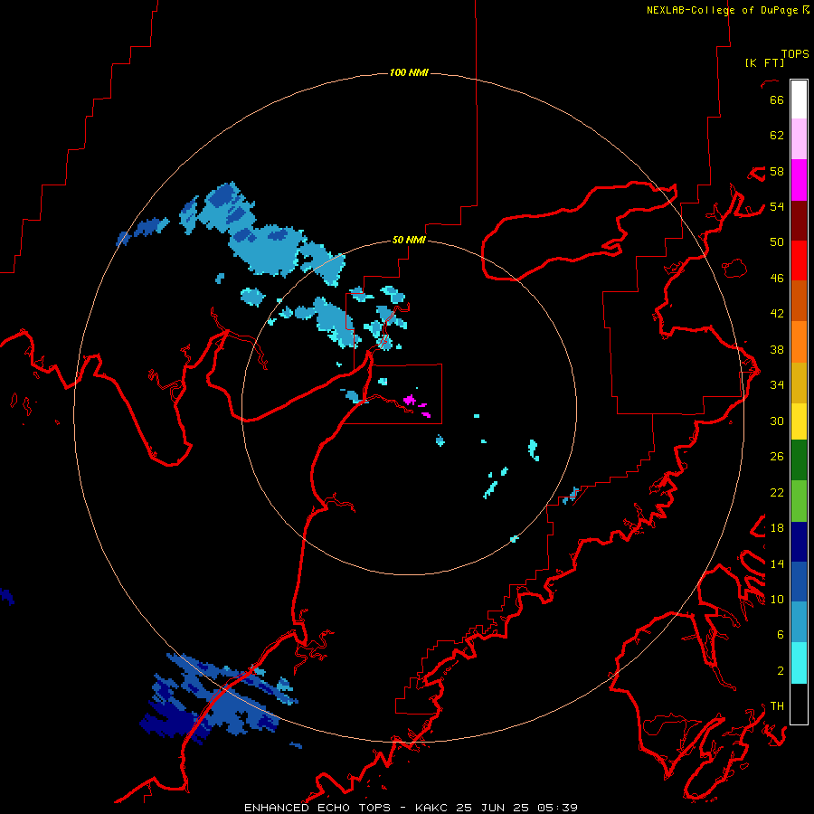814x814 pixels.
Task: Click the medium blue 14 kft legend block
Action: point(799,582)
